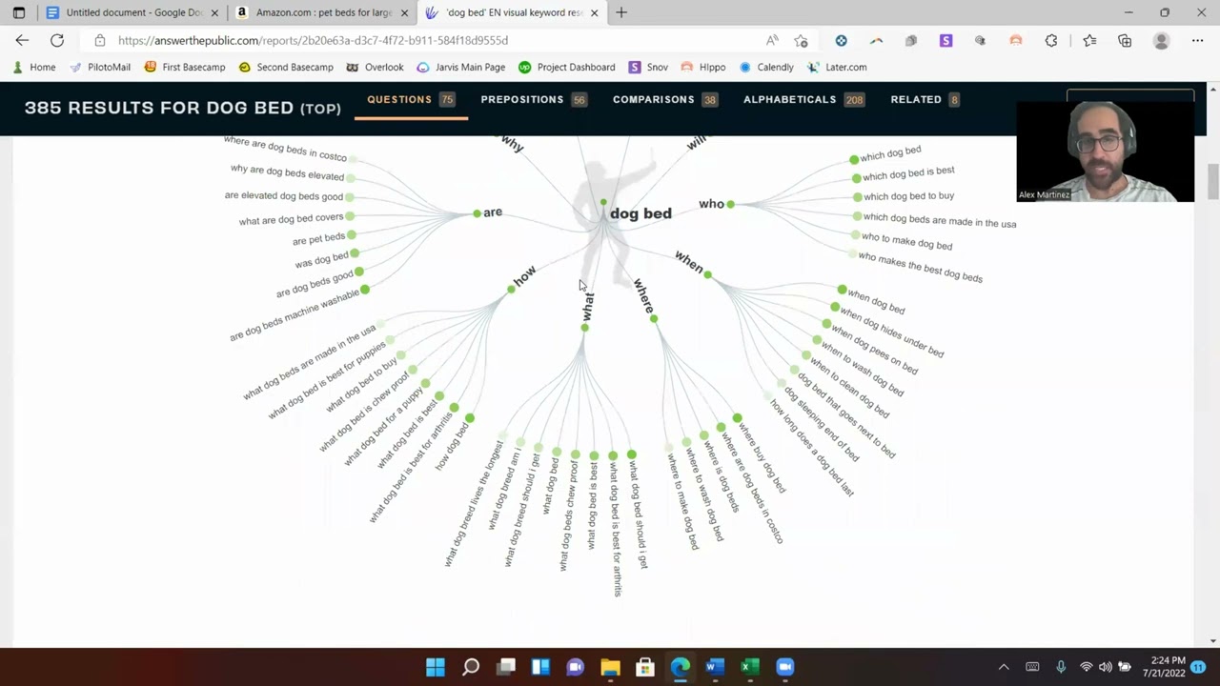This screenshot has height=686, width=1220.
Task: Open Zoom from the taskbar
Action: [x=784, y=667]
